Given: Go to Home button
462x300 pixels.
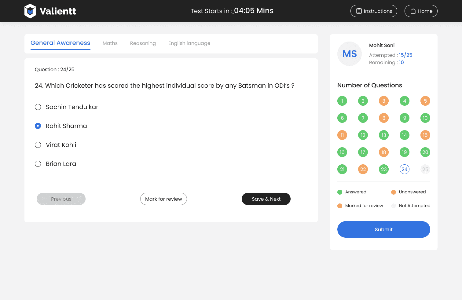Looking at the screenshot, I should [x=421, y=11].
